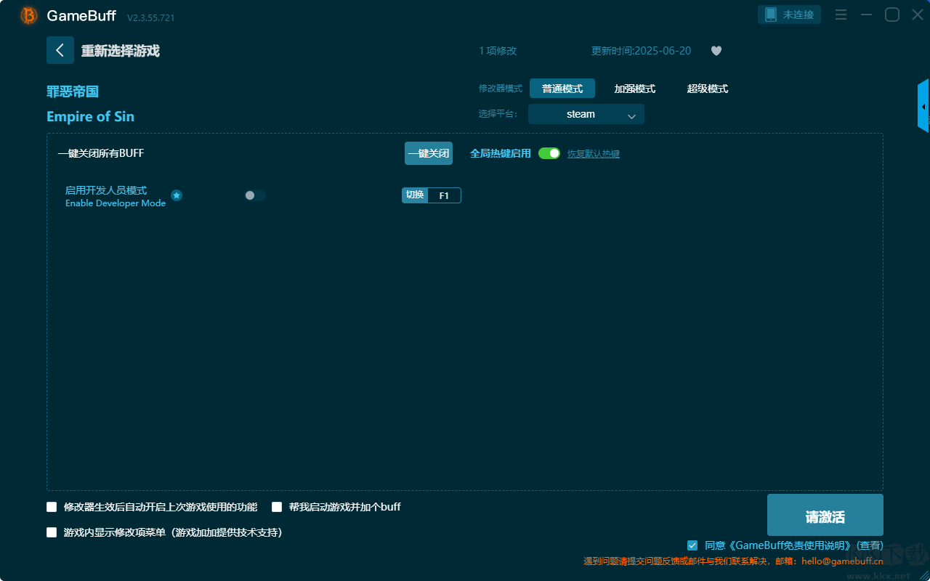Check 帮我启动游戏并加个buff option

tap(277, 507)
